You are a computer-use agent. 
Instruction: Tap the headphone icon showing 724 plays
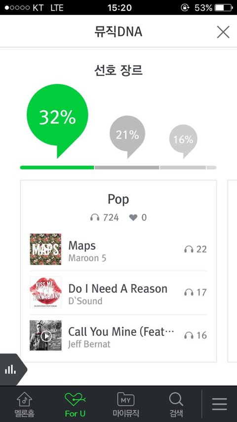(95, 218)
